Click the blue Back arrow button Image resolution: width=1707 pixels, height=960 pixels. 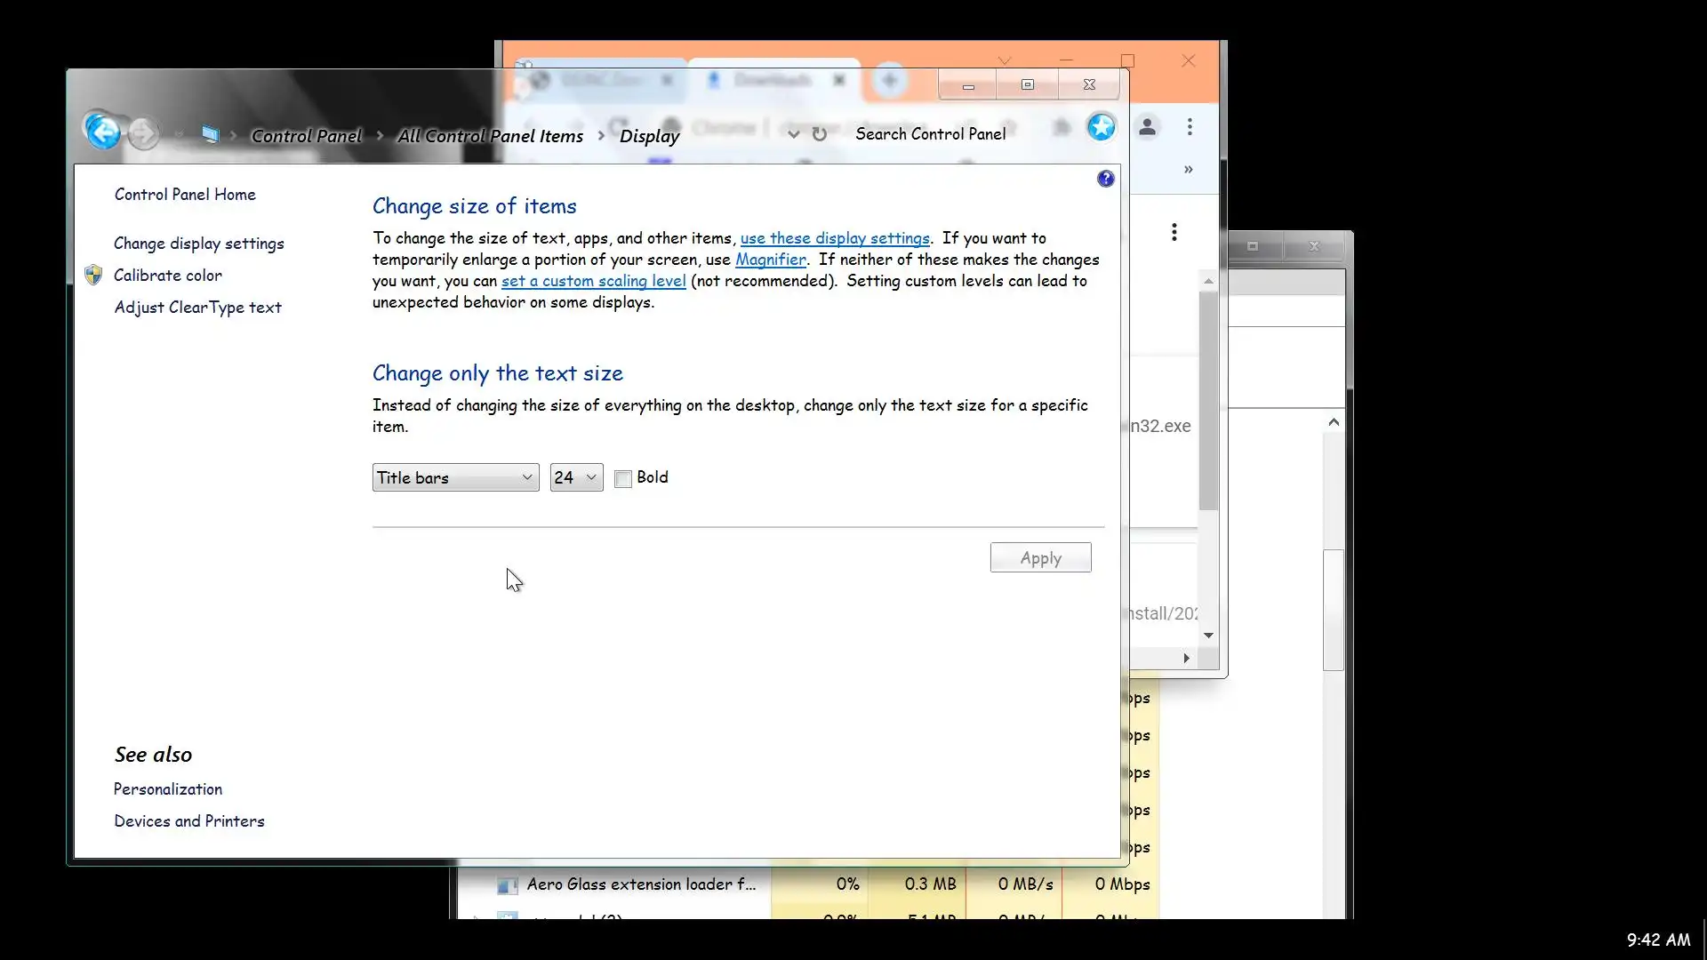tap(103, 133)
